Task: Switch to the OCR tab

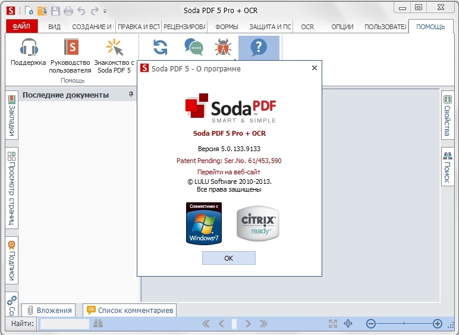Action: tap(307, 27)
